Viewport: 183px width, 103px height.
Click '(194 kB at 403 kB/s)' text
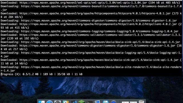click(164, 3)
